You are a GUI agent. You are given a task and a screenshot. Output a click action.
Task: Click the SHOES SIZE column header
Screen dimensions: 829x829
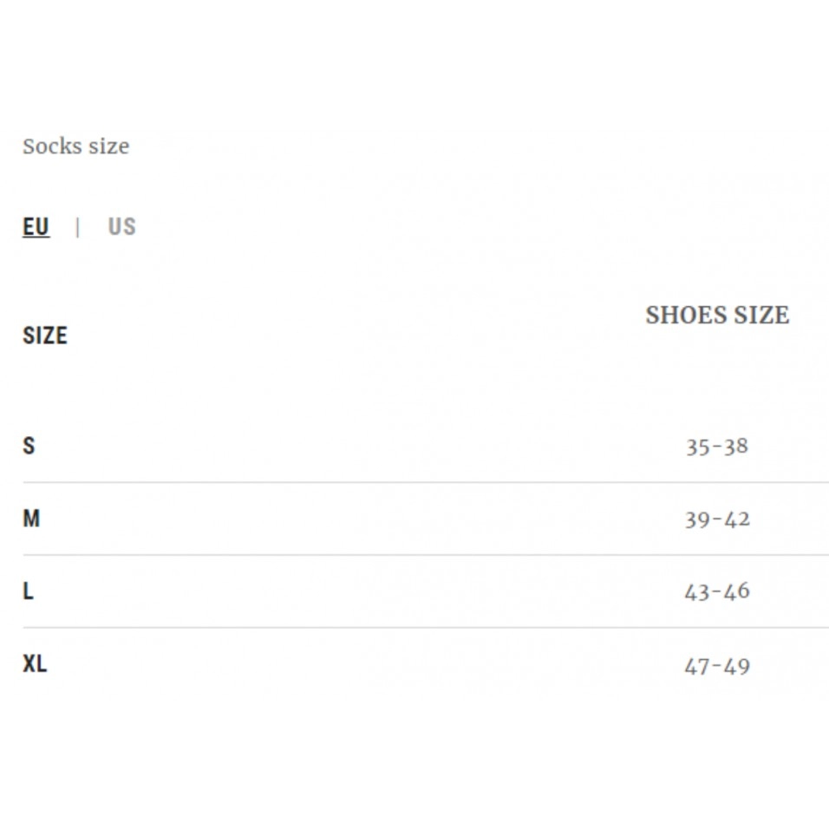(717, 316)
